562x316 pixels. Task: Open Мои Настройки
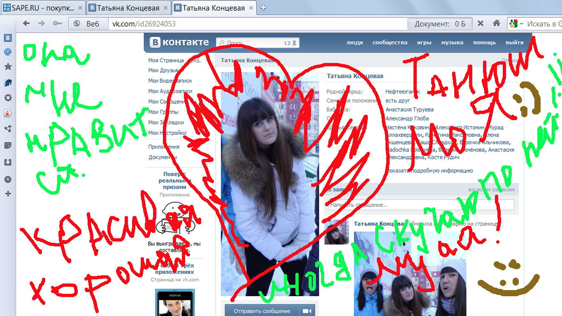167,132
